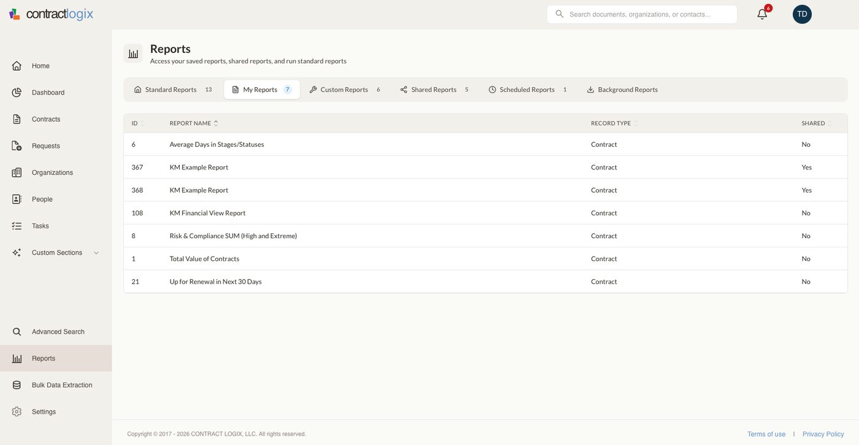
Task: Click the search magnifier icon
Action: (x=559, y=14)
